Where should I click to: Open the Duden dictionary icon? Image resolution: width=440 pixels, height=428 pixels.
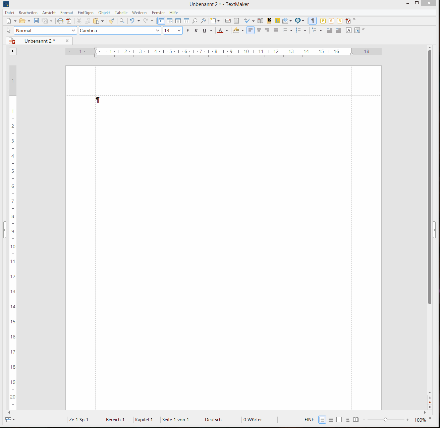click(x=269, y=21)
